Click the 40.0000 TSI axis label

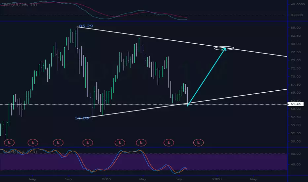297,4
